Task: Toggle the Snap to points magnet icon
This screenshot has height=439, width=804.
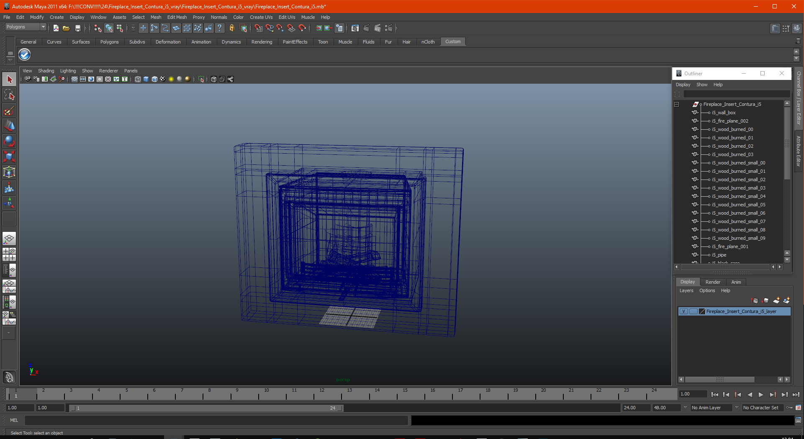Action: [280, 28]
